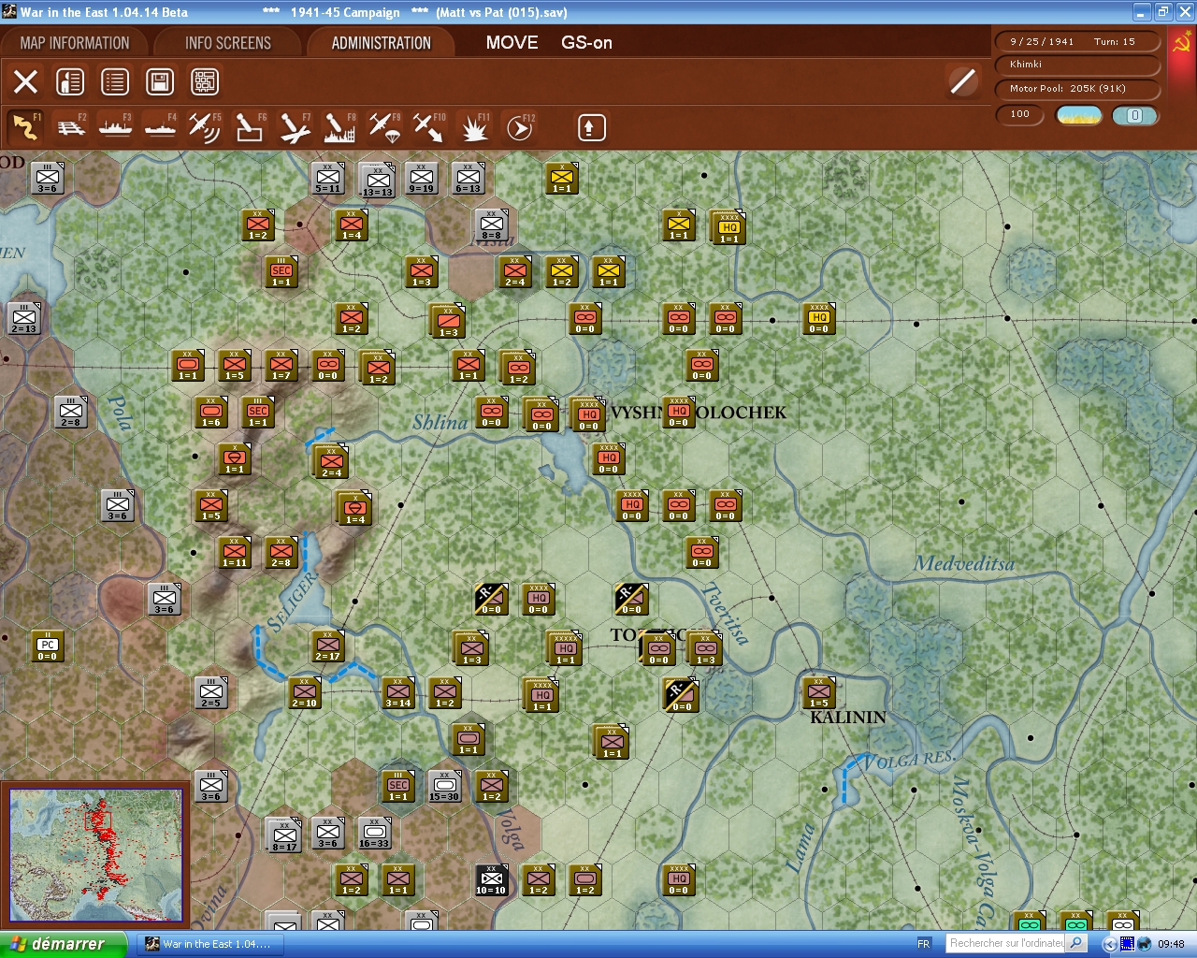Click the War in the East taskbar button
1197x958 pixels.
pyautogui.click(x=209, y=944)
